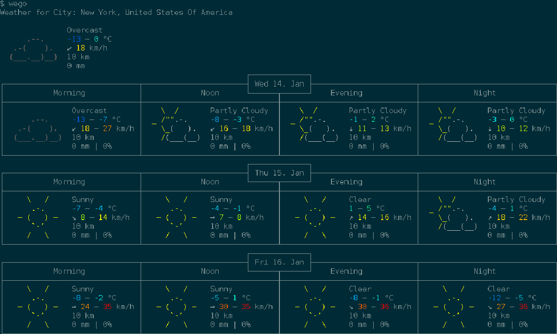
Task: Click '14 – 16 km/h' Thursday evening wind
Action: [384, 217]
